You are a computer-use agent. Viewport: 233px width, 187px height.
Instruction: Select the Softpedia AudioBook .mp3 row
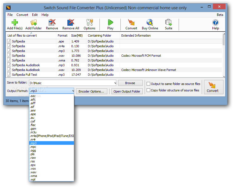115,65
